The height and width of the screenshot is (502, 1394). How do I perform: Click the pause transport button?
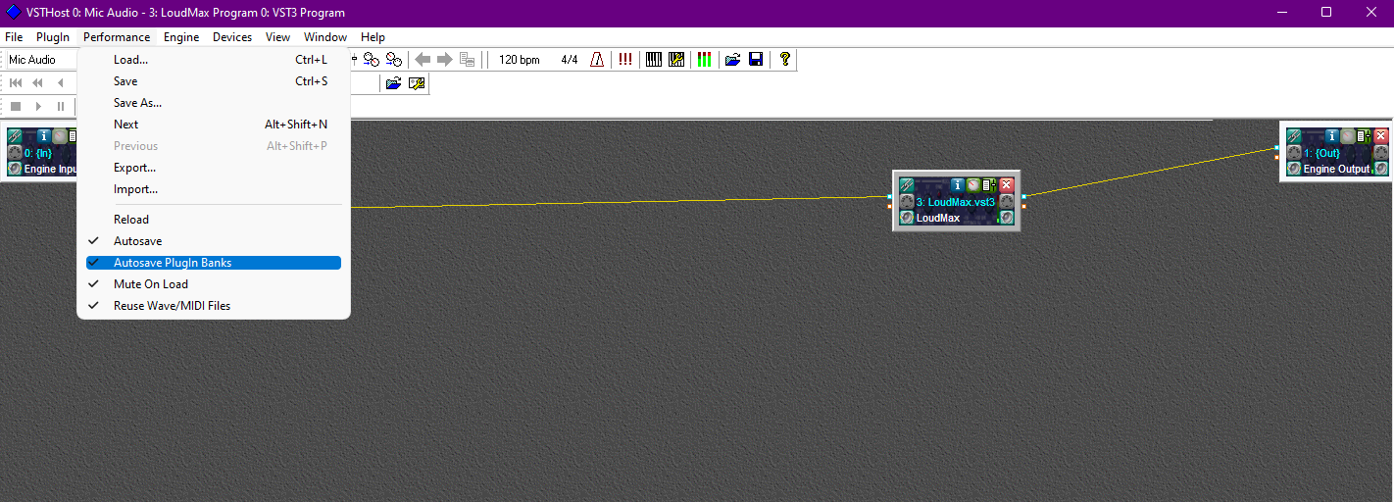(x=61, y=106)
